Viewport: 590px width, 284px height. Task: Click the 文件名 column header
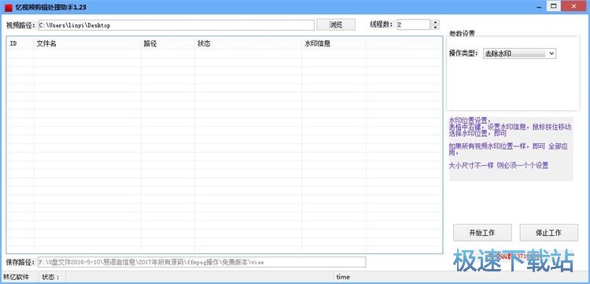tap(87, 43)
